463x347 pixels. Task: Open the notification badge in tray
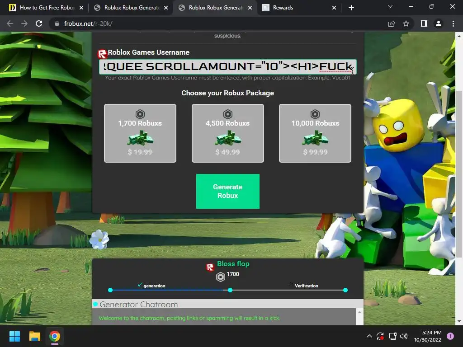[450, 336]
